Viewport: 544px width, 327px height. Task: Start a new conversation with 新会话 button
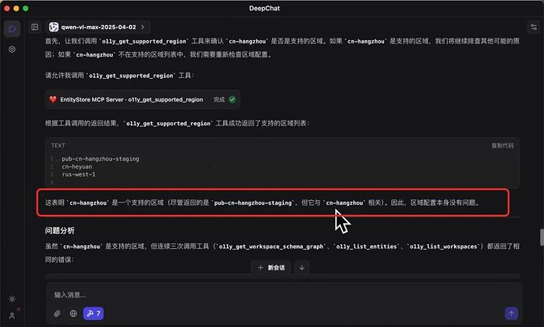tap(271, 267)
